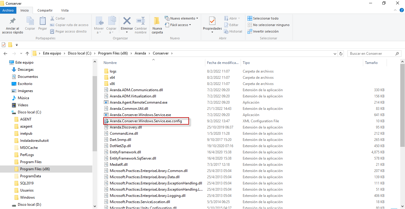Expand the Abrir dropdown
The width and height of the screenshot is (405, 209).
point(239,18)
